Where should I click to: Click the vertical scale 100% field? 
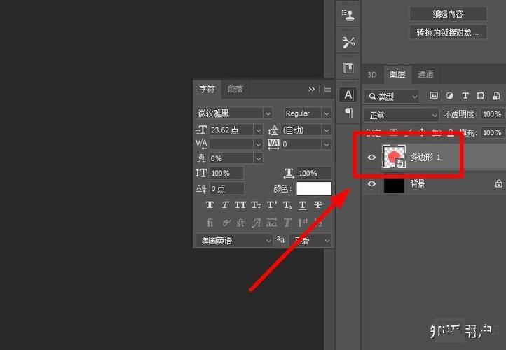[x=226, y=173]
